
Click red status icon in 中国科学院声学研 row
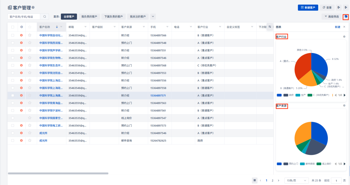point(21,50)
